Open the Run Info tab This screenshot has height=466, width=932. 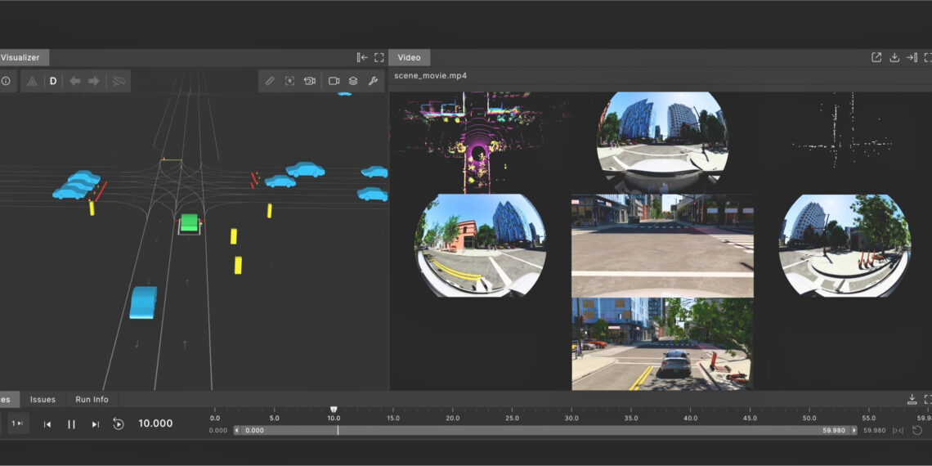click(x=92, y=399)
